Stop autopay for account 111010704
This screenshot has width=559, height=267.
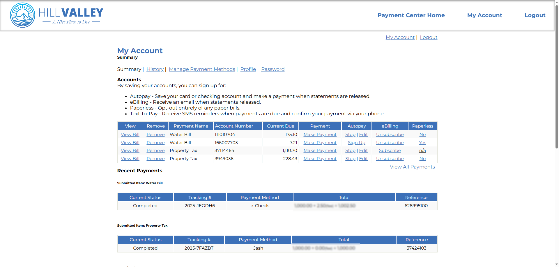point(350,135)
